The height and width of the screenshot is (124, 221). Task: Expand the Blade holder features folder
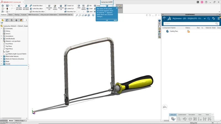point(1,56)
